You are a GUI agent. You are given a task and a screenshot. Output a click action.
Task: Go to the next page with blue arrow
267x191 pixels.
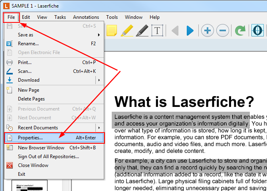click(190, 31)
